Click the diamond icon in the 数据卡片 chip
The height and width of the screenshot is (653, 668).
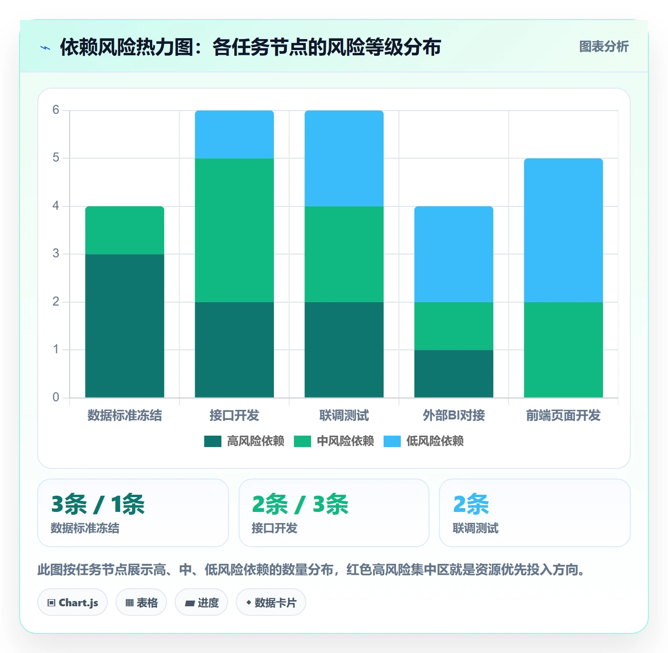click(249, 602)
